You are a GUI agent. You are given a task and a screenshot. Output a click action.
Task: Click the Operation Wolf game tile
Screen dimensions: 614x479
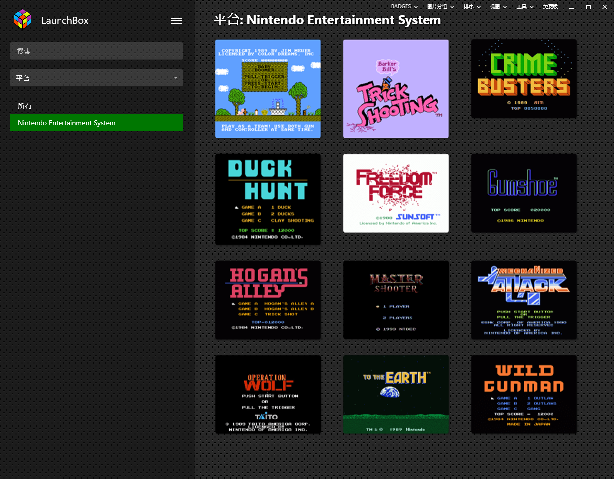coord(268,394)
